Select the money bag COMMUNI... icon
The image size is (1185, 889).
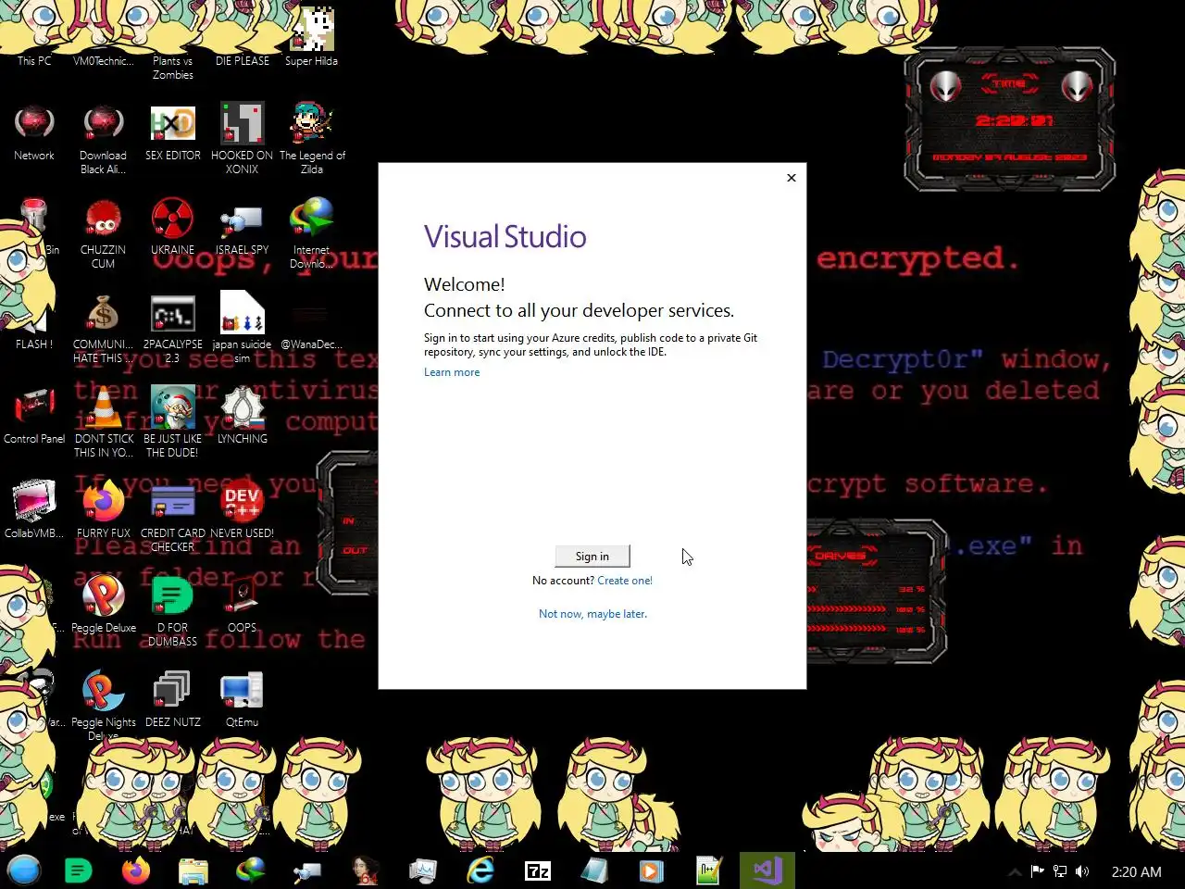(103, 328)
